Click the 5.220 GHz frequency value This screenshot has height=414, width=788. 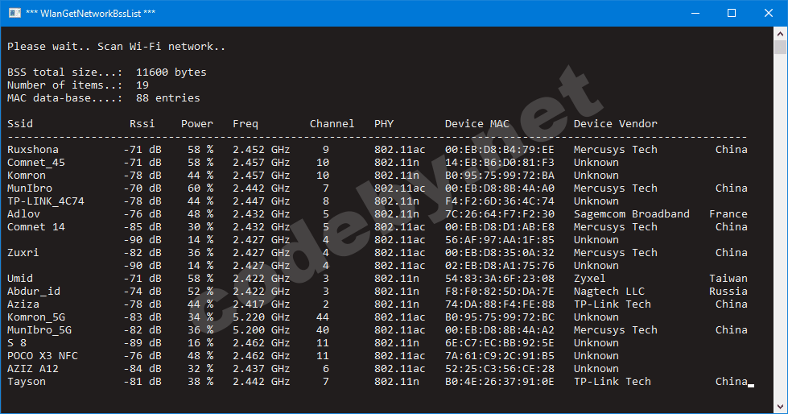tap(262, 317)
